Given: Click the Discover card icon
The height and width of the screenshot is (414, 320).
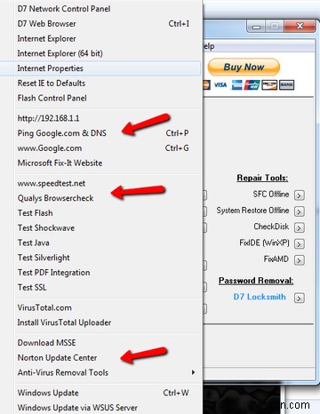Looking at the screenshot, I should [x=269, y=85].
